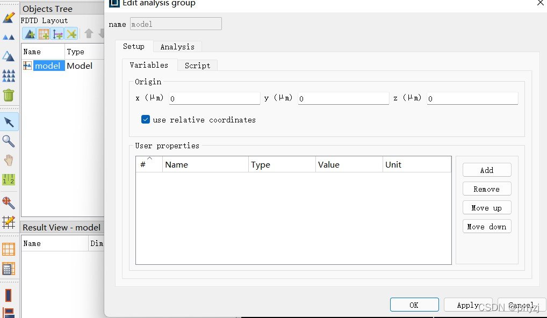Click orange grid-with-plus icon in Objects Tree
The image size is (547, 318).
coord(44,34)
